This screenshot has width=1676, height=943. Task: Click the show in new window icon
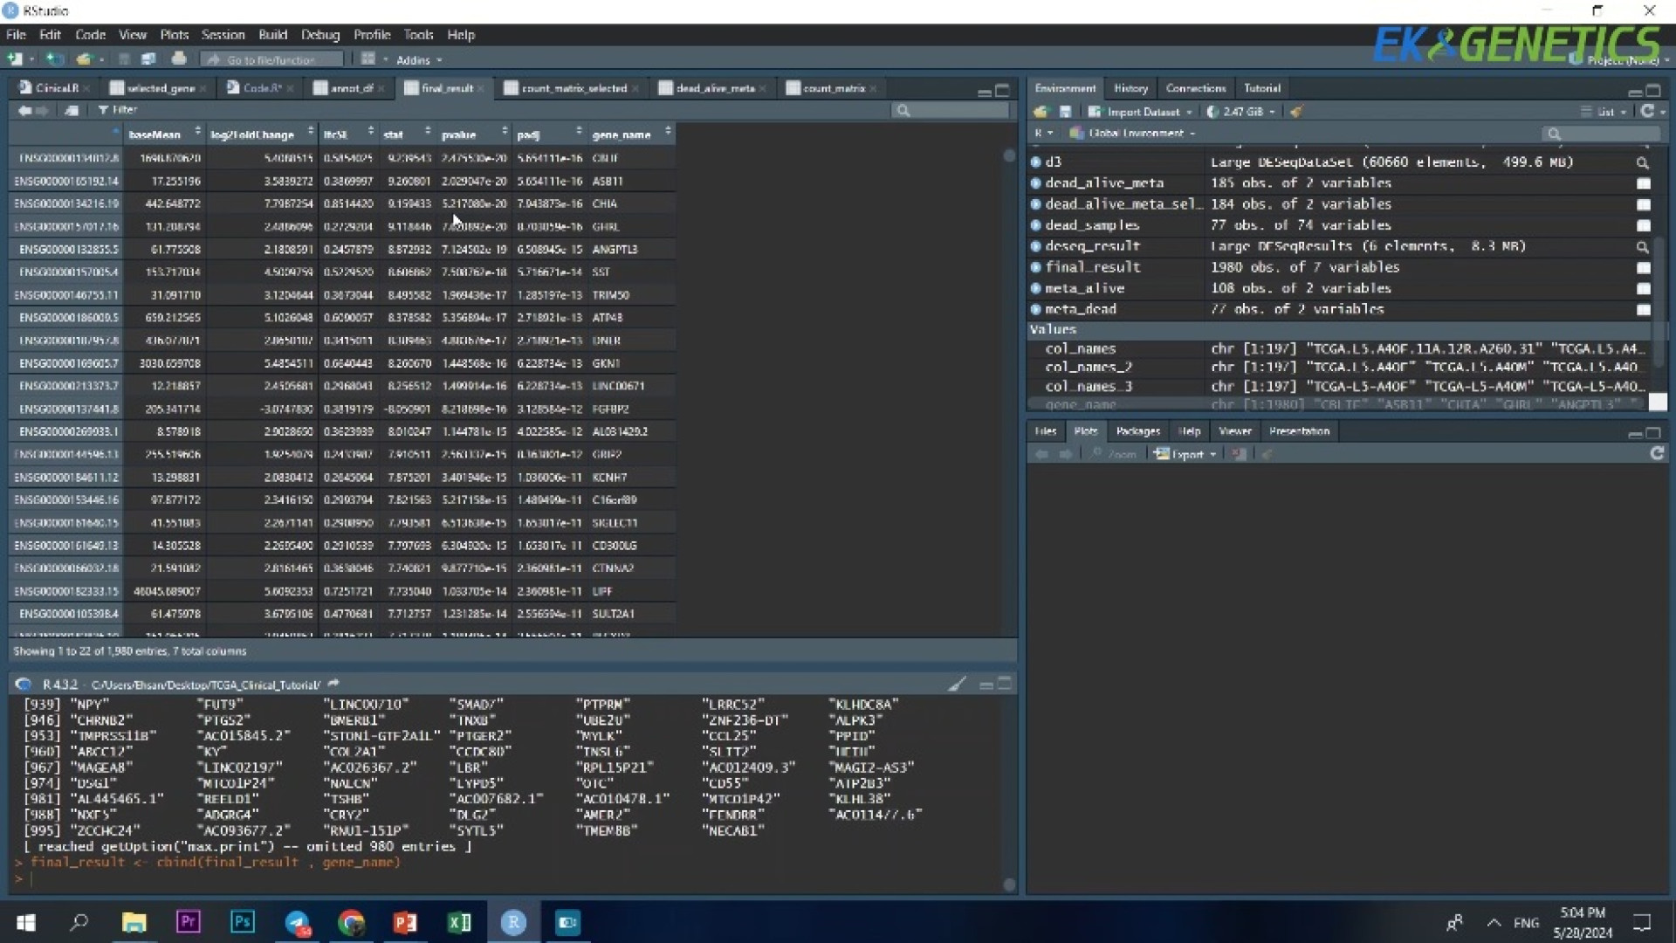point(72,110)
